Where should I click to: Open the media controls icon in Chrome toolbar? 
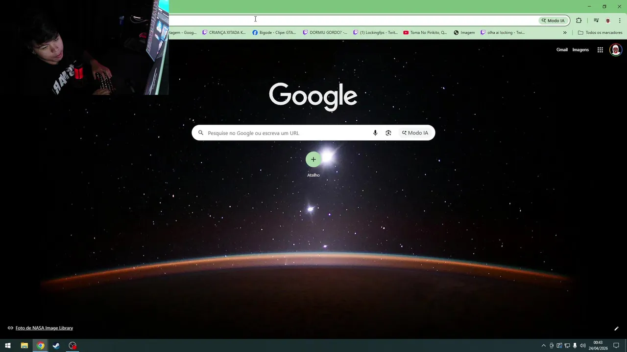[596, 21]
